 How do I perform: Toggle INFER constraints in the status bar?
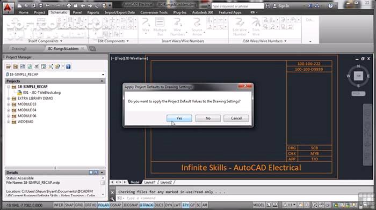click(x=58, y=205)
